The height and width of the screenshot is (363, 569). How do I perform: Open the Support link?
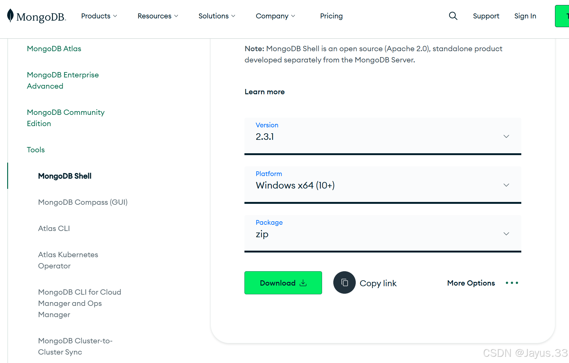(x=486, y=16)
